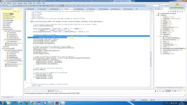
Task: Click the Debug bug toolbar icon
Action: (40, 6)
